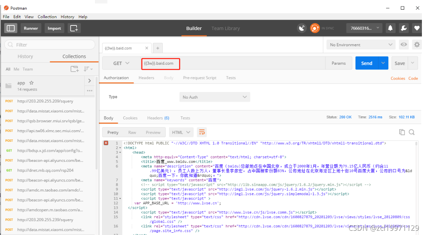
Task: Open response Headers (6) tab
Action: (158, 118)
